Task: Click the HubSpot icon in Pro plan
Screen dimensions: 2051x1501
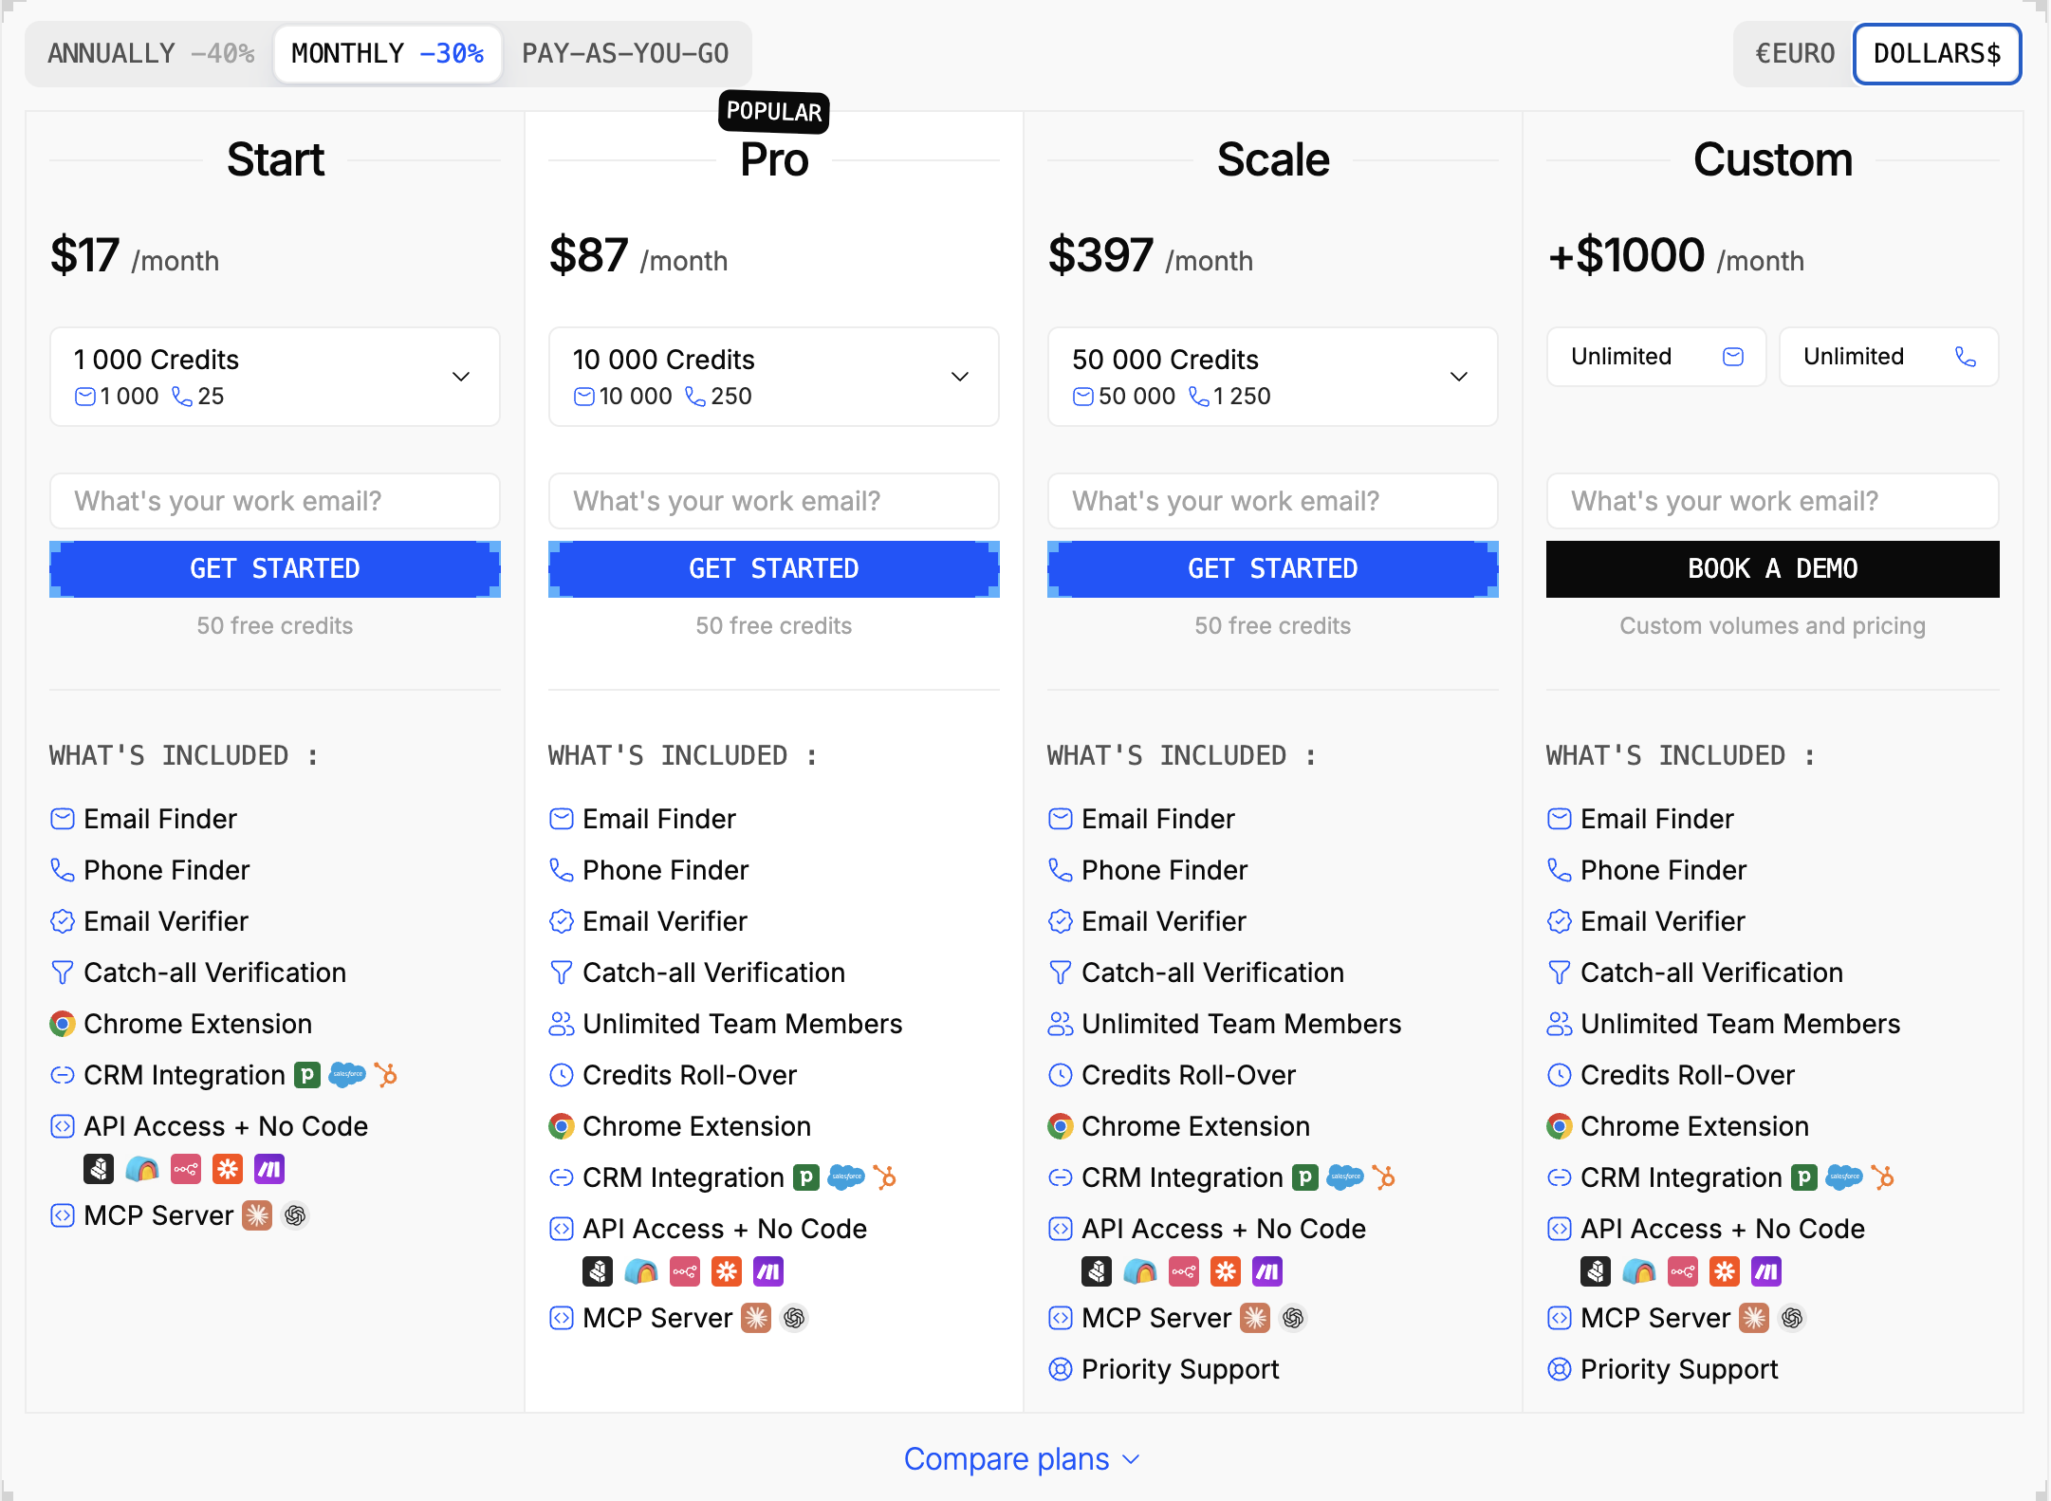Action: pyautogui.click(x=884, y=1177)
